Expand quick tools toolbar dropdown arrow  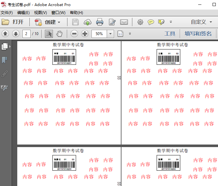pyautogui.click(x=171, y=22)
